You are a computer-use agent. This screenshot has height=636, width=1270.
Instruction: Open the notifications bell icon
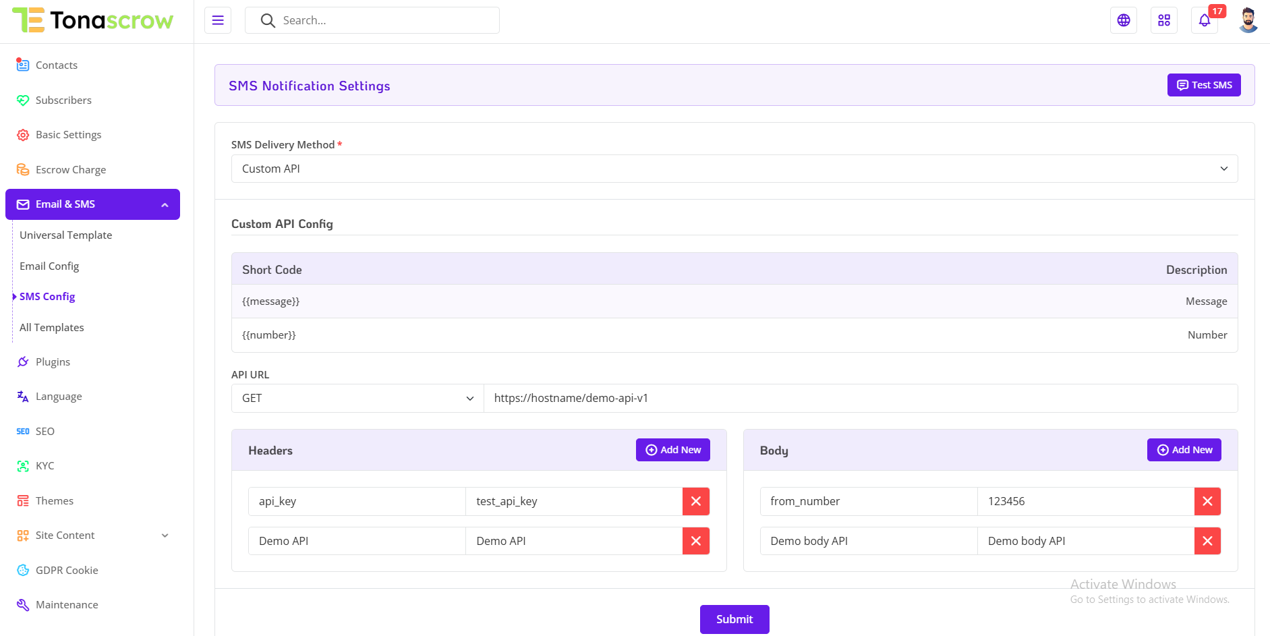(1205, 20)
